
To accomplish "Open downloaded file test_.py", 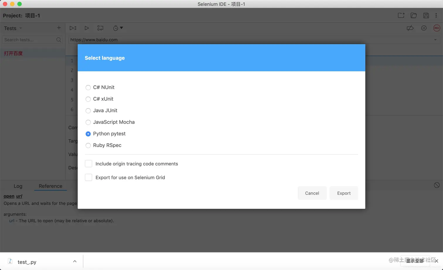I will (27, 262).
